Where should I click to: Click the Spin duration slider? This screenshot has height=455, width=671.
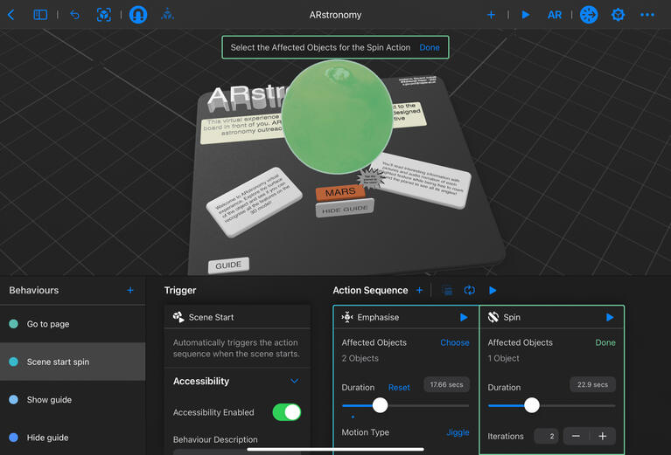click(552, 405)
